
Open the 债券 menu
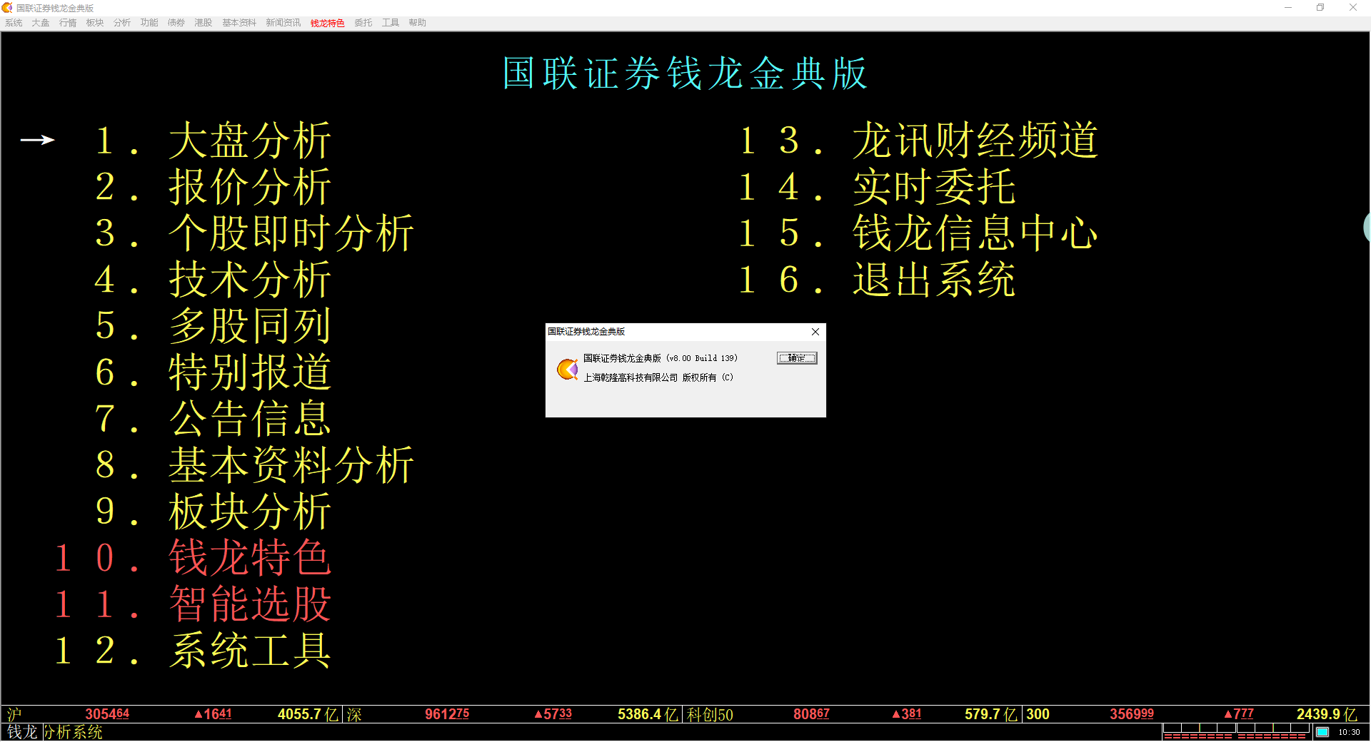tap(176, 23)
